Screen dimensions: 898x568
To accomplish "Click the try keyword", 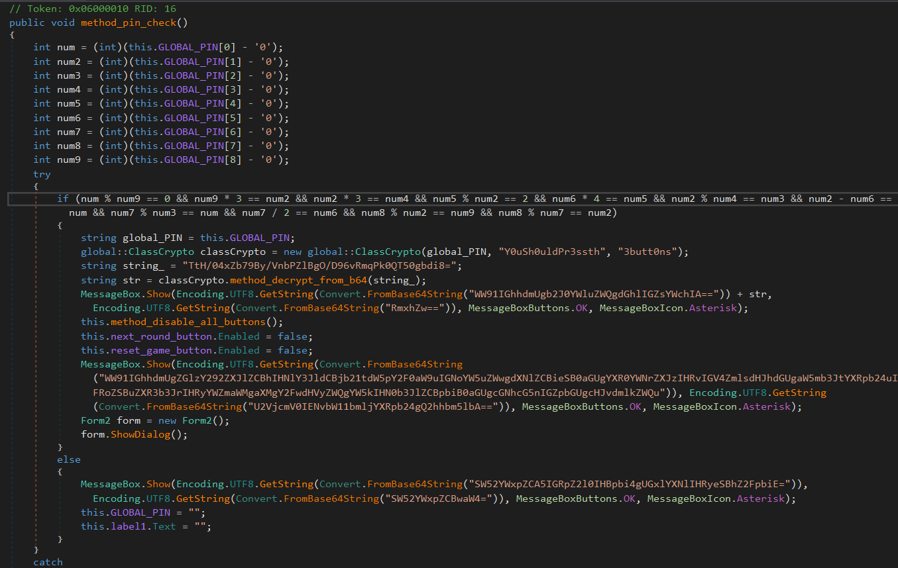I will (x=42, y=174).
